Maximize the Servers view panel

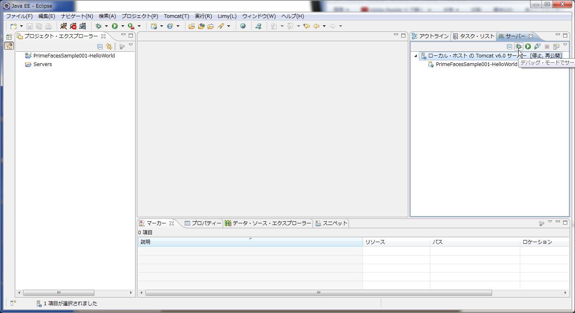[565, 35]
